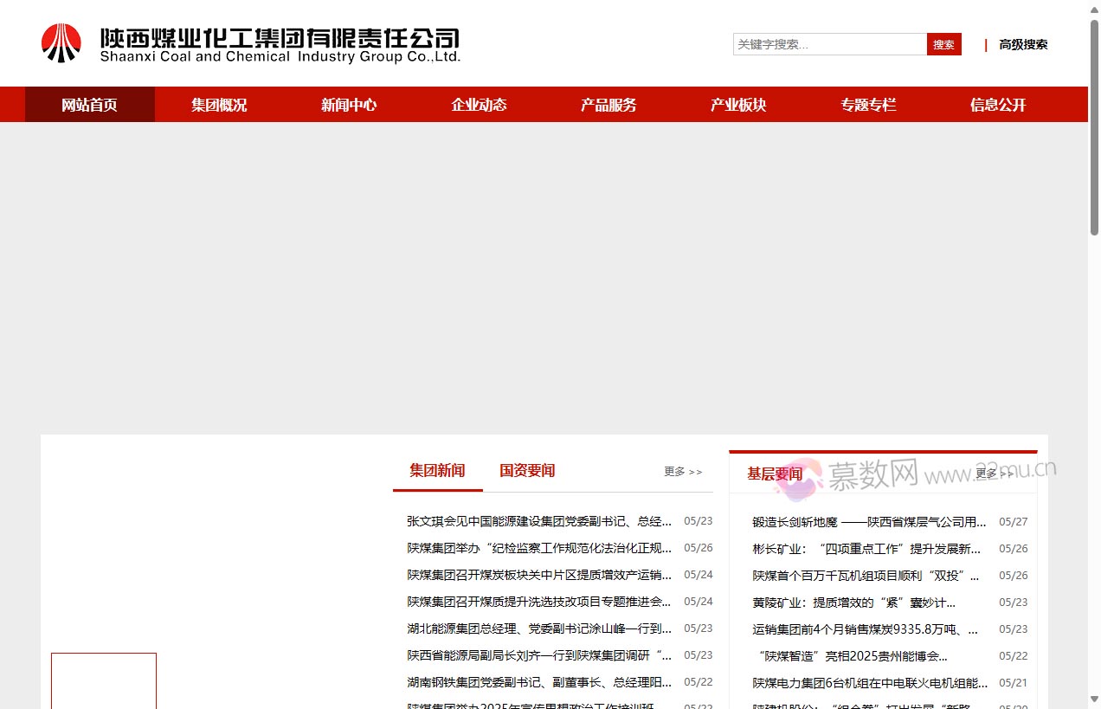The width and height of the screenshot is (1101, 709).
Task: Switch to the 集团新闻 tab
Action: point(437,471)
